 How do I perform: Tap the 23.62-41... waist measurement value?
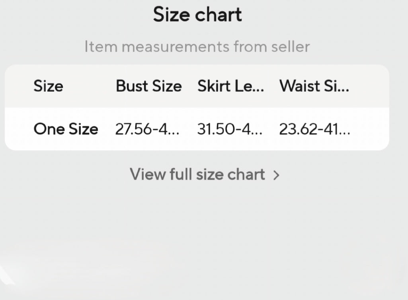point(314,129)
